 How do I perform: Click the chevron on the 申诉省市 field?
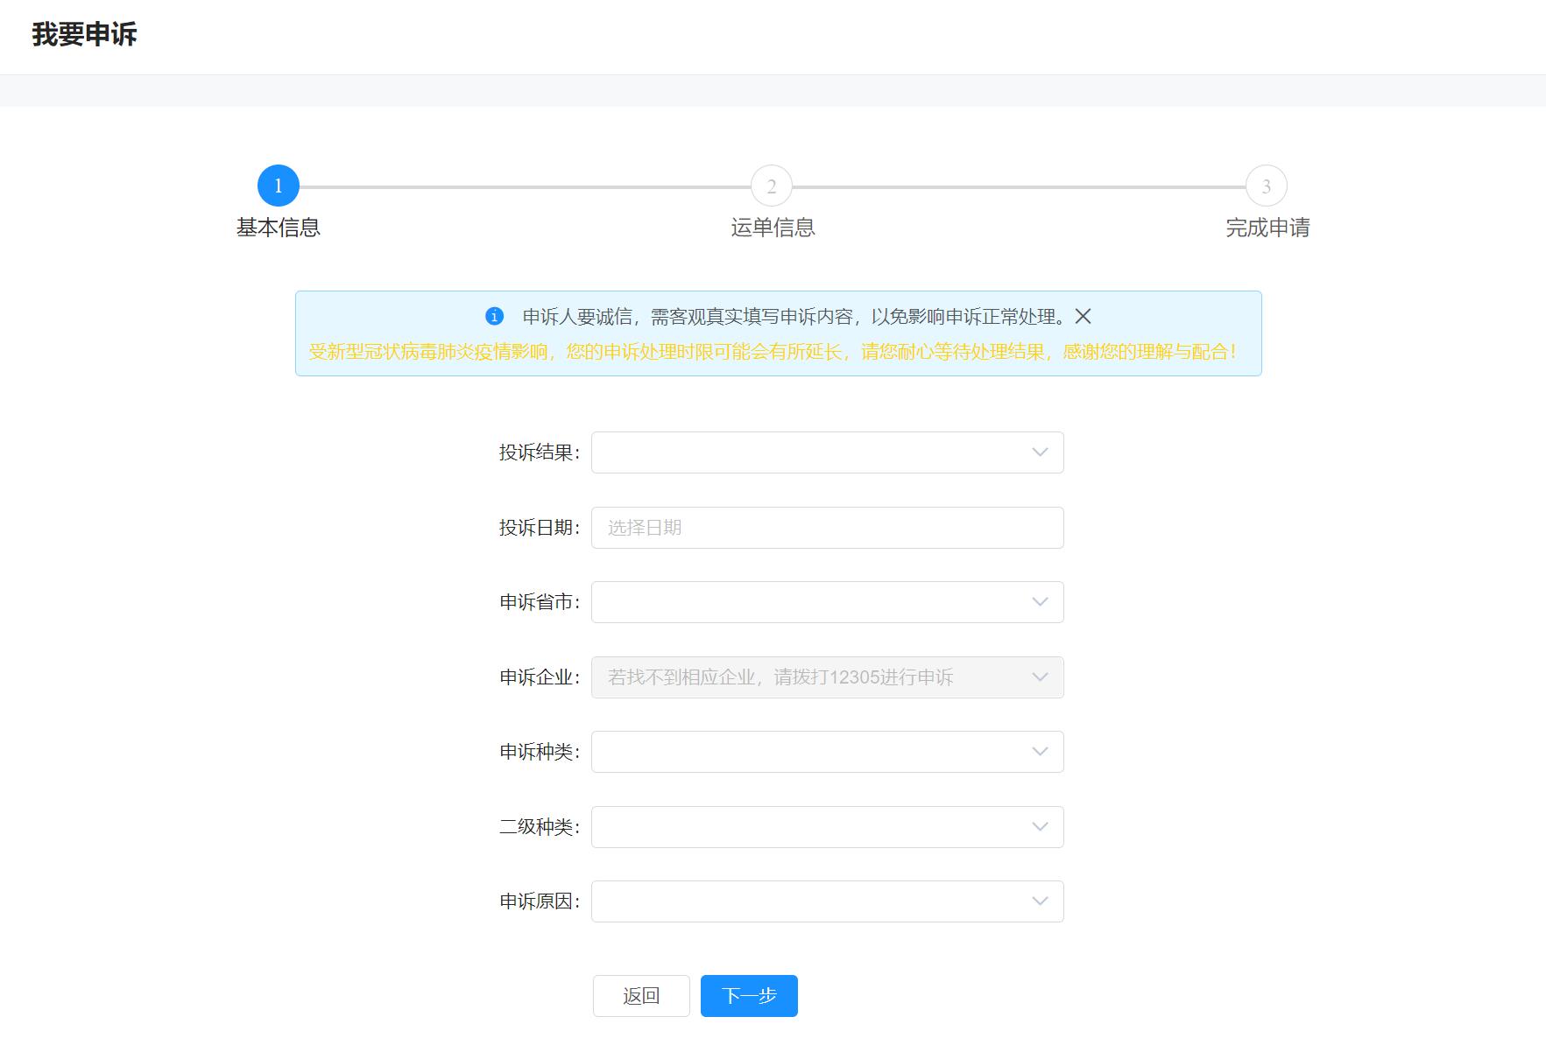coord(1039,601)
